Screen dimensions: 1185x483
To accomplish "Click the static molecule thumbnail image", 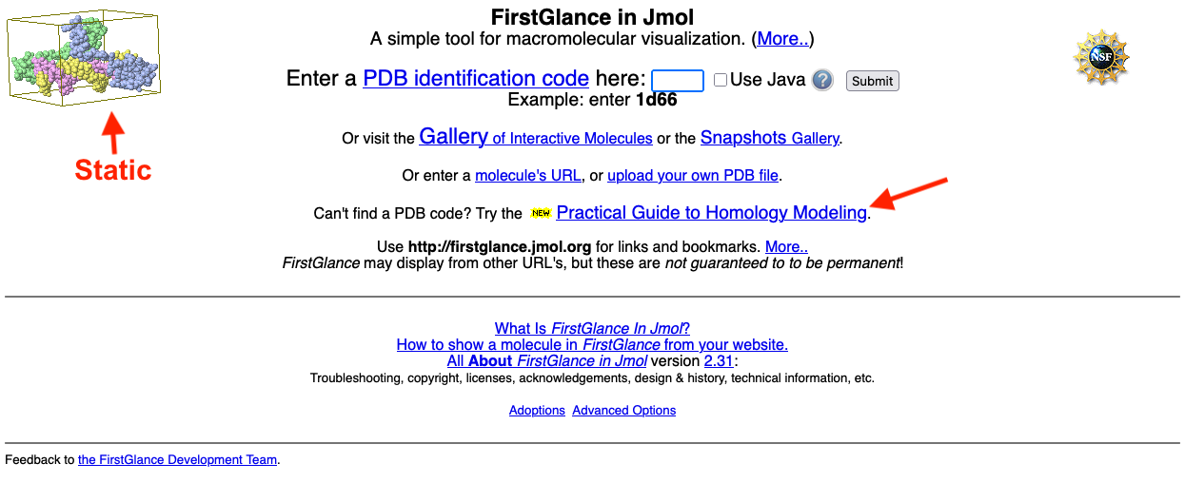I will (86, 56).
